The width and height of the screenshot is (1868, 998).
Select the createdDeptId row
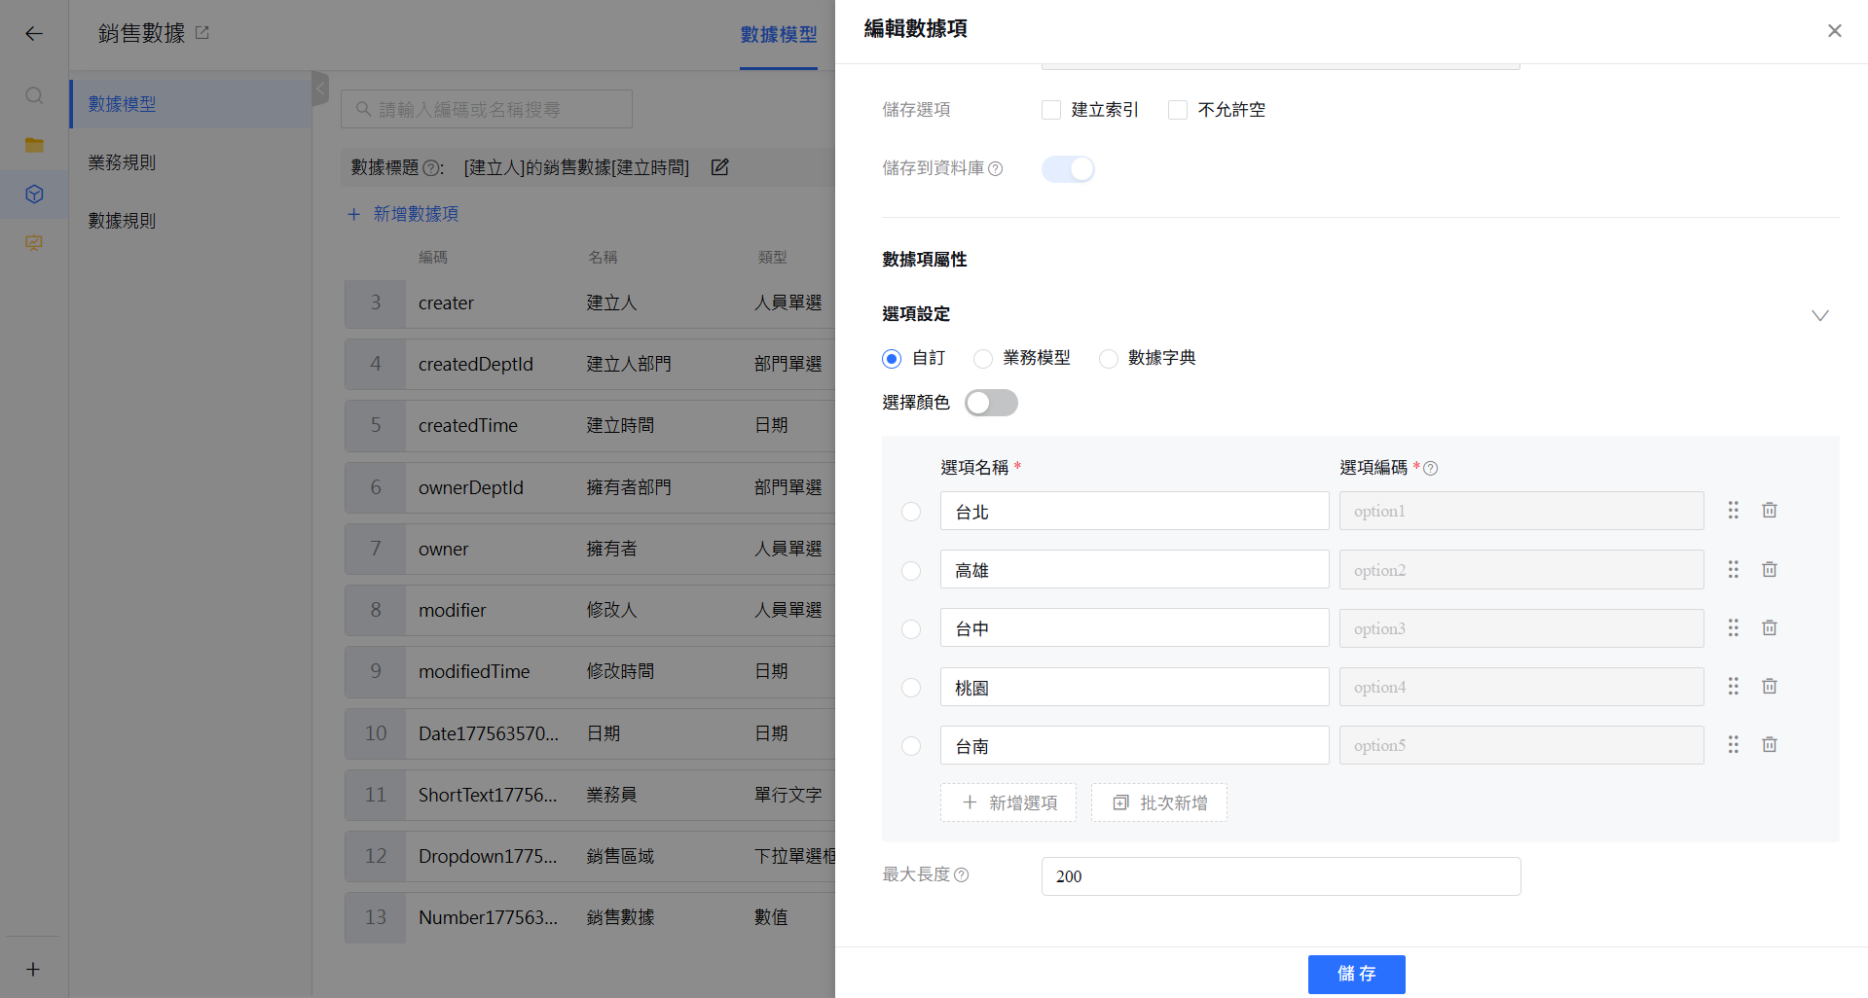pos(590,365)
